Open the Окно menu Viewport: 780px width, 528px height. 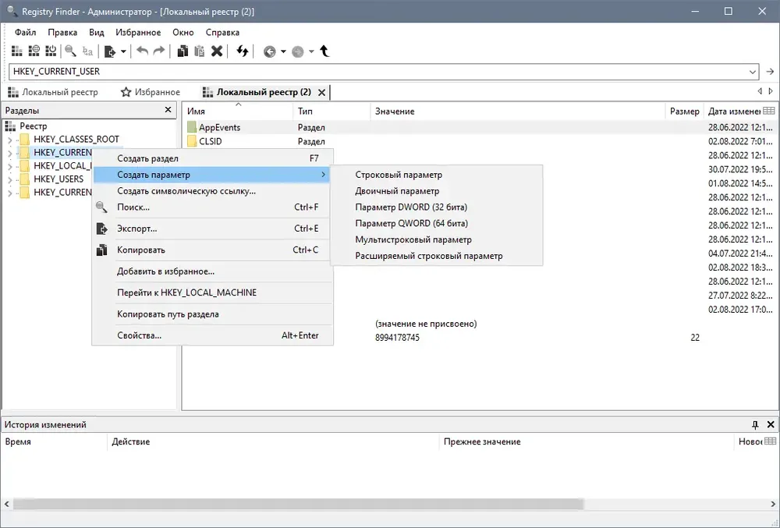[x=183, y=32]
